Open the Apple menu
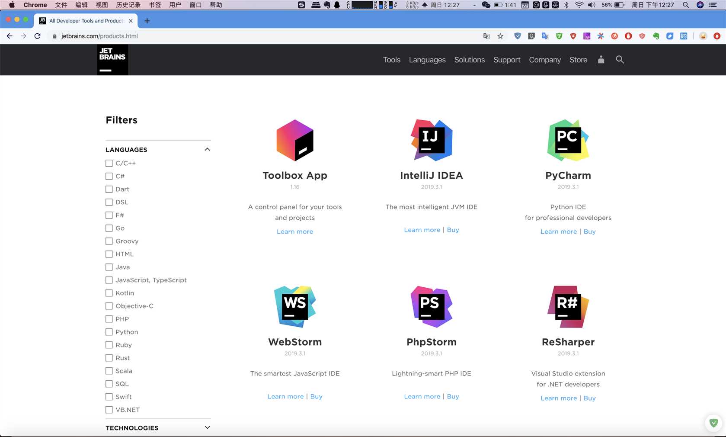This screenshot has width=726, height=437. (x=12, y=5)
